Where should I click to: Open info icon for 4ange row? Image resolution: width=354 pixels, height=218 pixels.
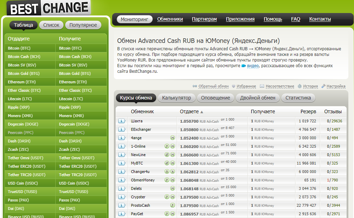(122, 138)
